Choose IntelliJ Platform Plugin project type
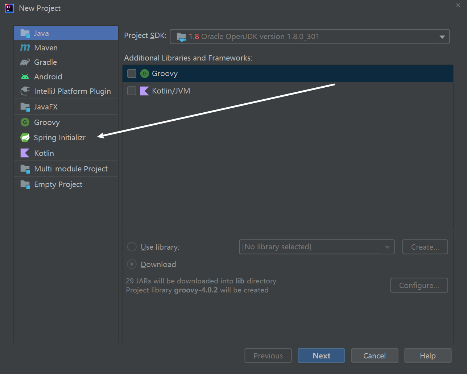Screen dimensions: 467x374 (x=66, y=91)
